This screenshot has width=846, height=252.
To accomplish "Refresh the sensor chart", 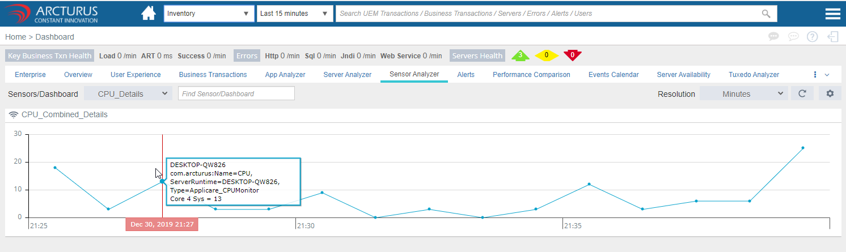I will [802, 94].
